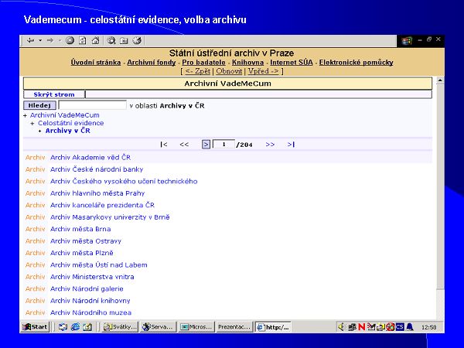Click the red N tray icon
This screenshot has height=348, width=464.
[x=362, y=327]
